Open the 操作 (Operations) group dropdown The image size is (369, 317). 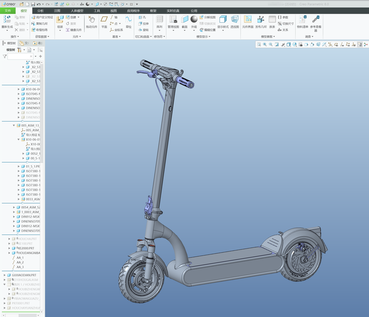pyautogui.click(x=15, y=36)
